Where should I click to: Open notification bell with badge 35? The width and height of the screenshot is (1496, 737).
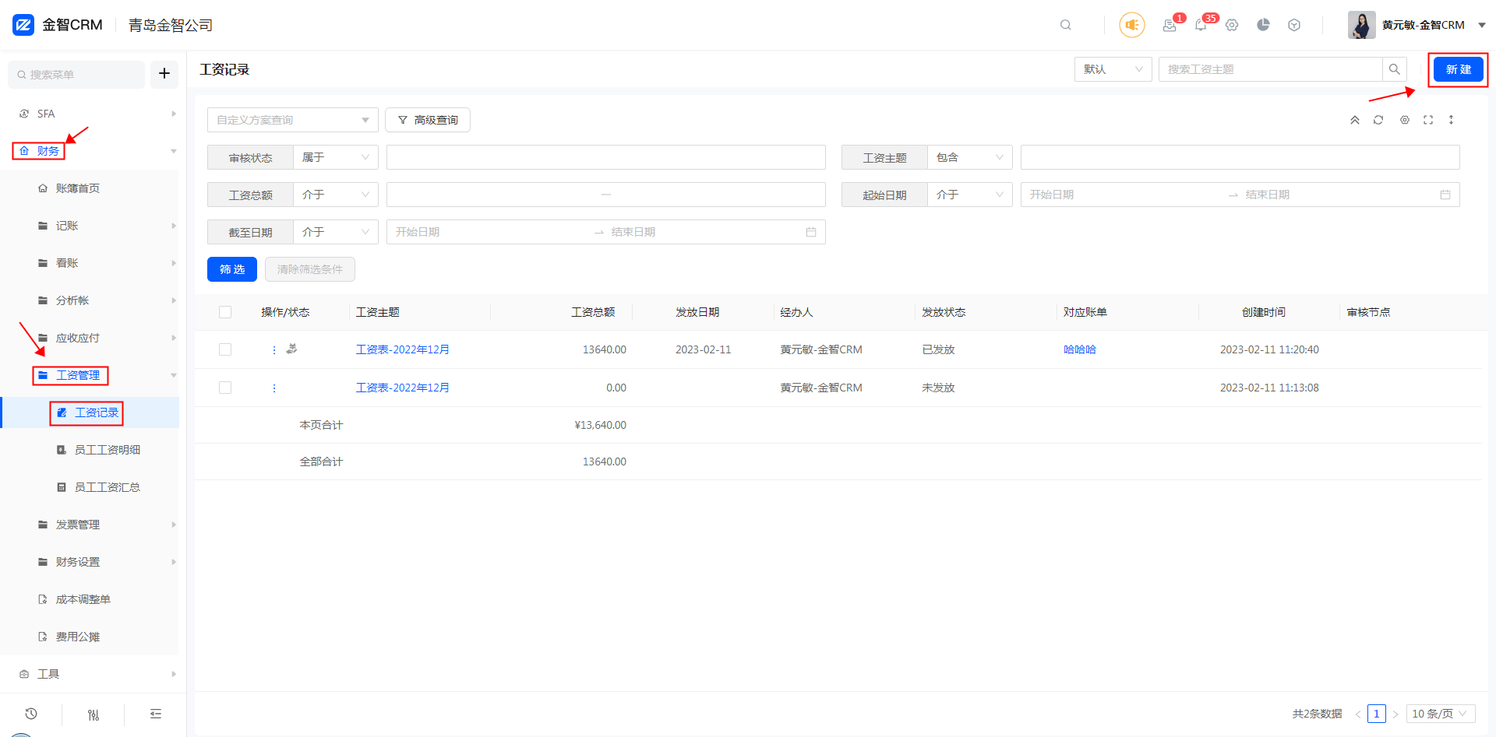click(x=1201, y=25)
